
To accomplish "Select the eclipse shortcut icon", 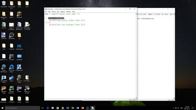I will pos(19,89).
